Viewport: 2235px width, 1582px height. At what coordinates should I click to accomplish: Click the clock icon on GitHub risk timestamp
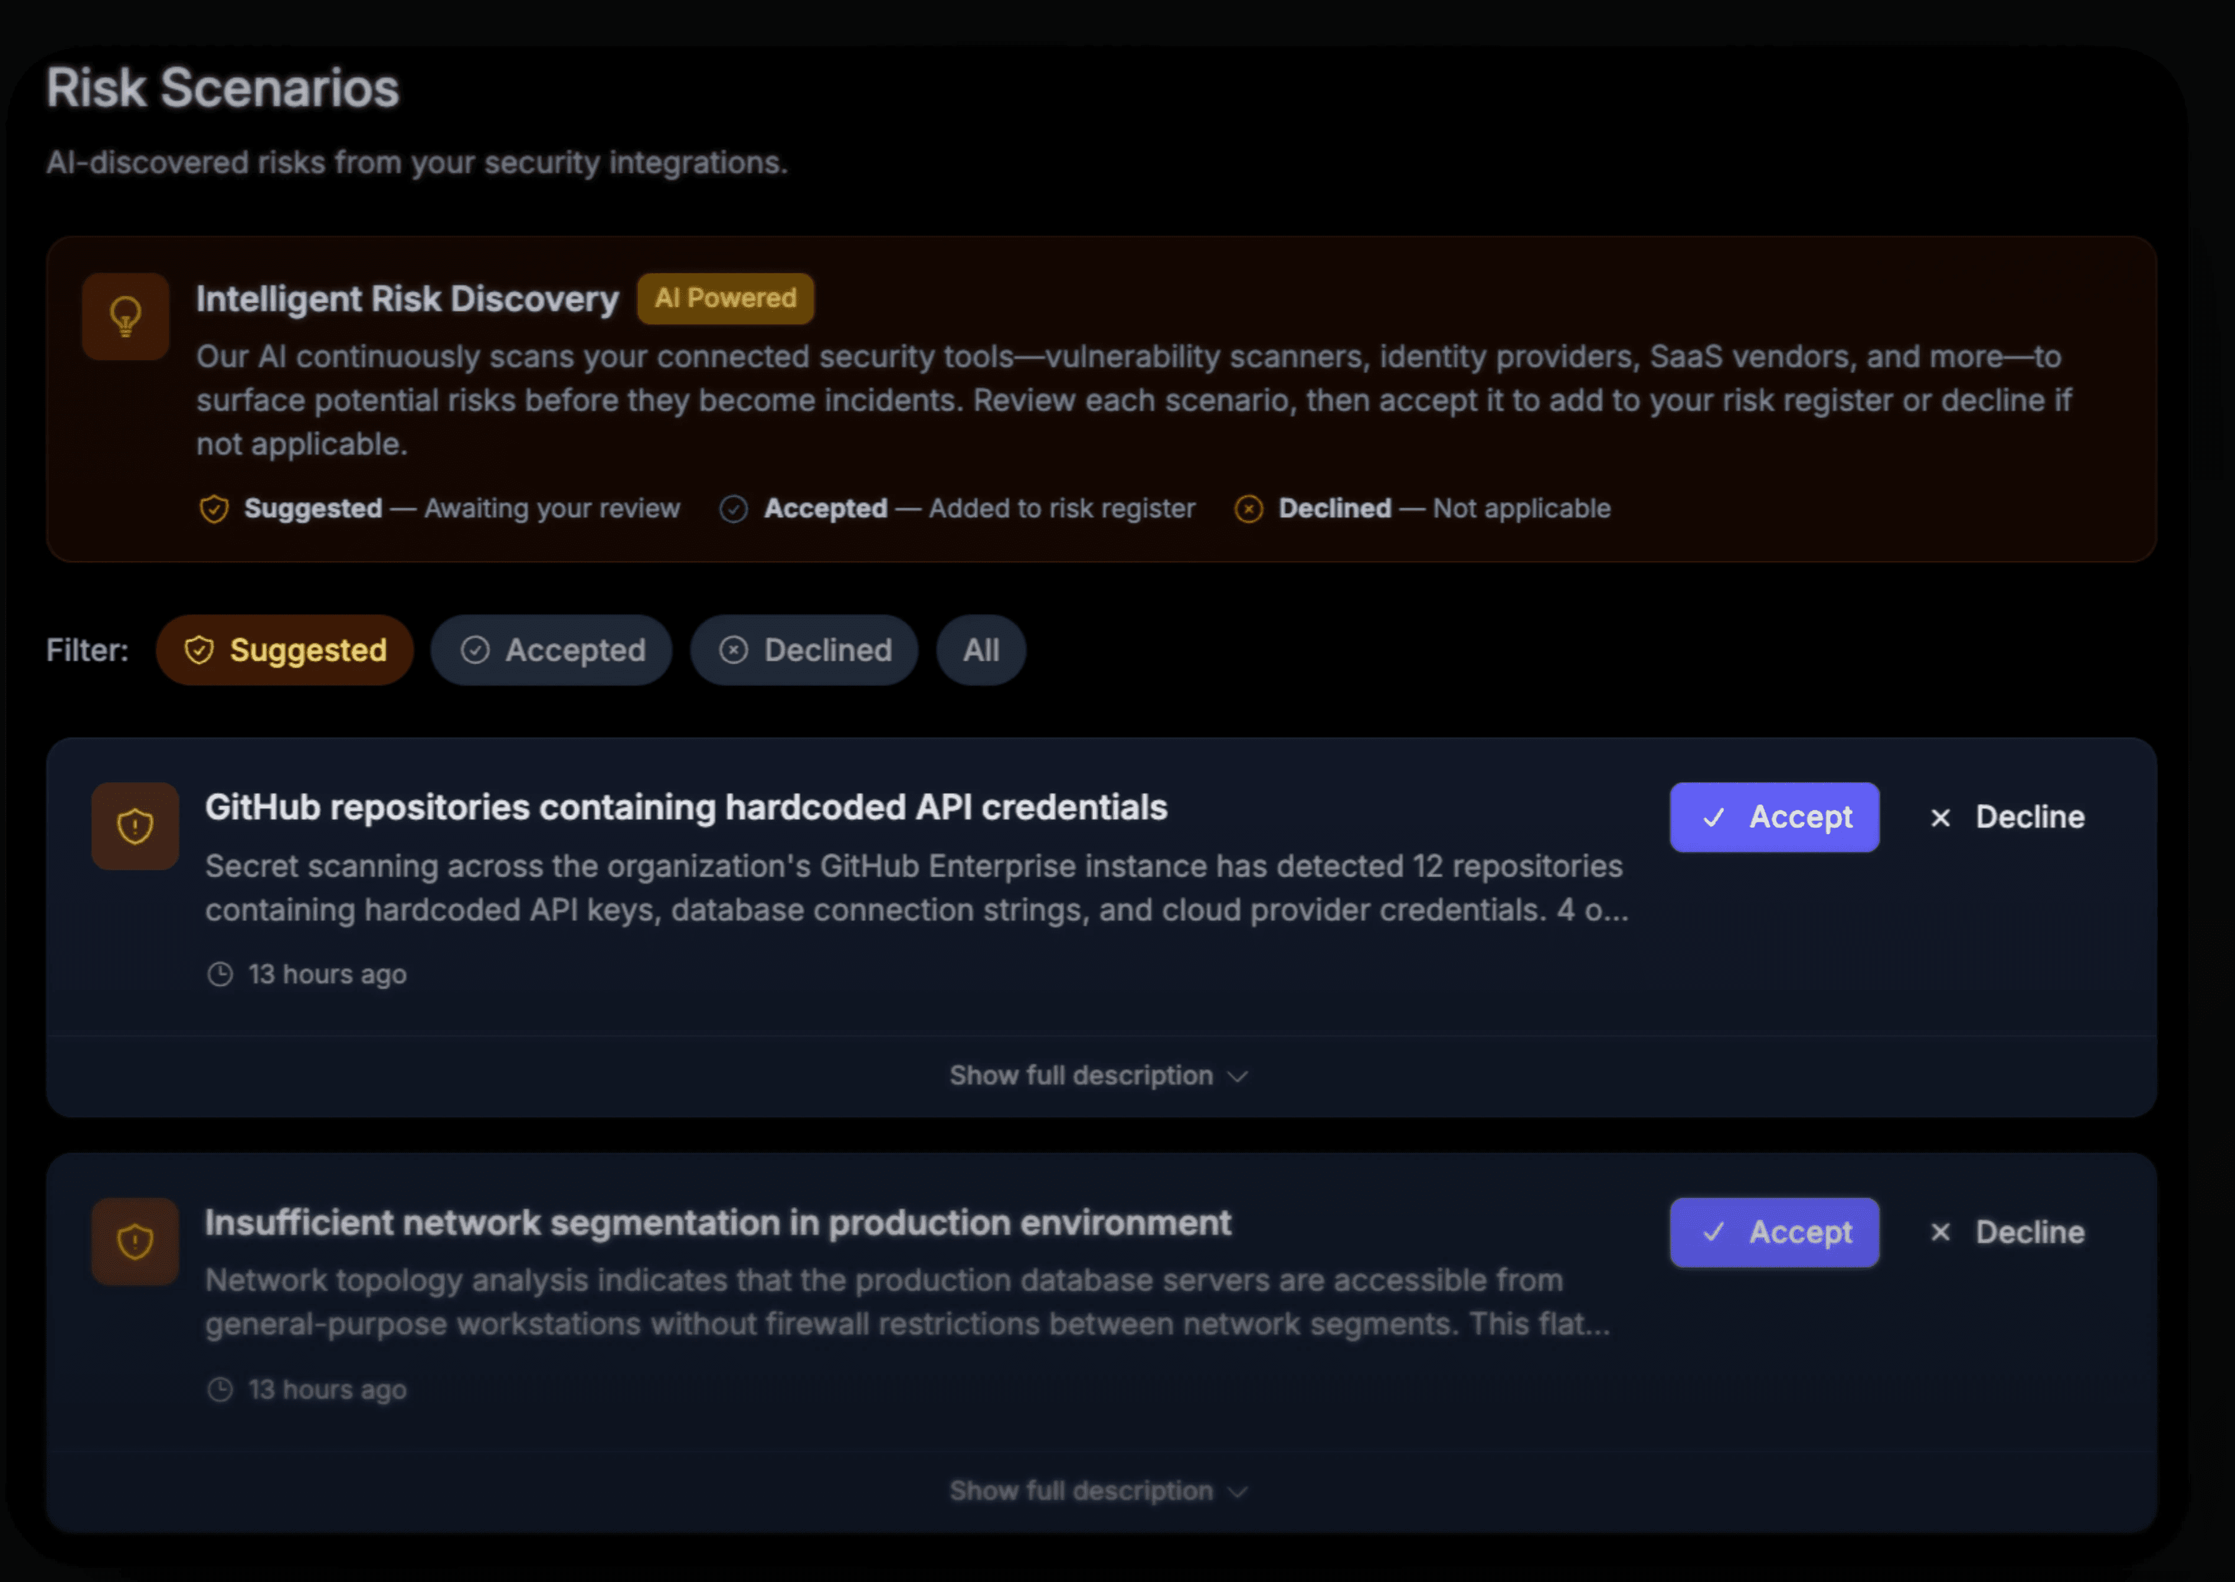[x=220, y=974]
